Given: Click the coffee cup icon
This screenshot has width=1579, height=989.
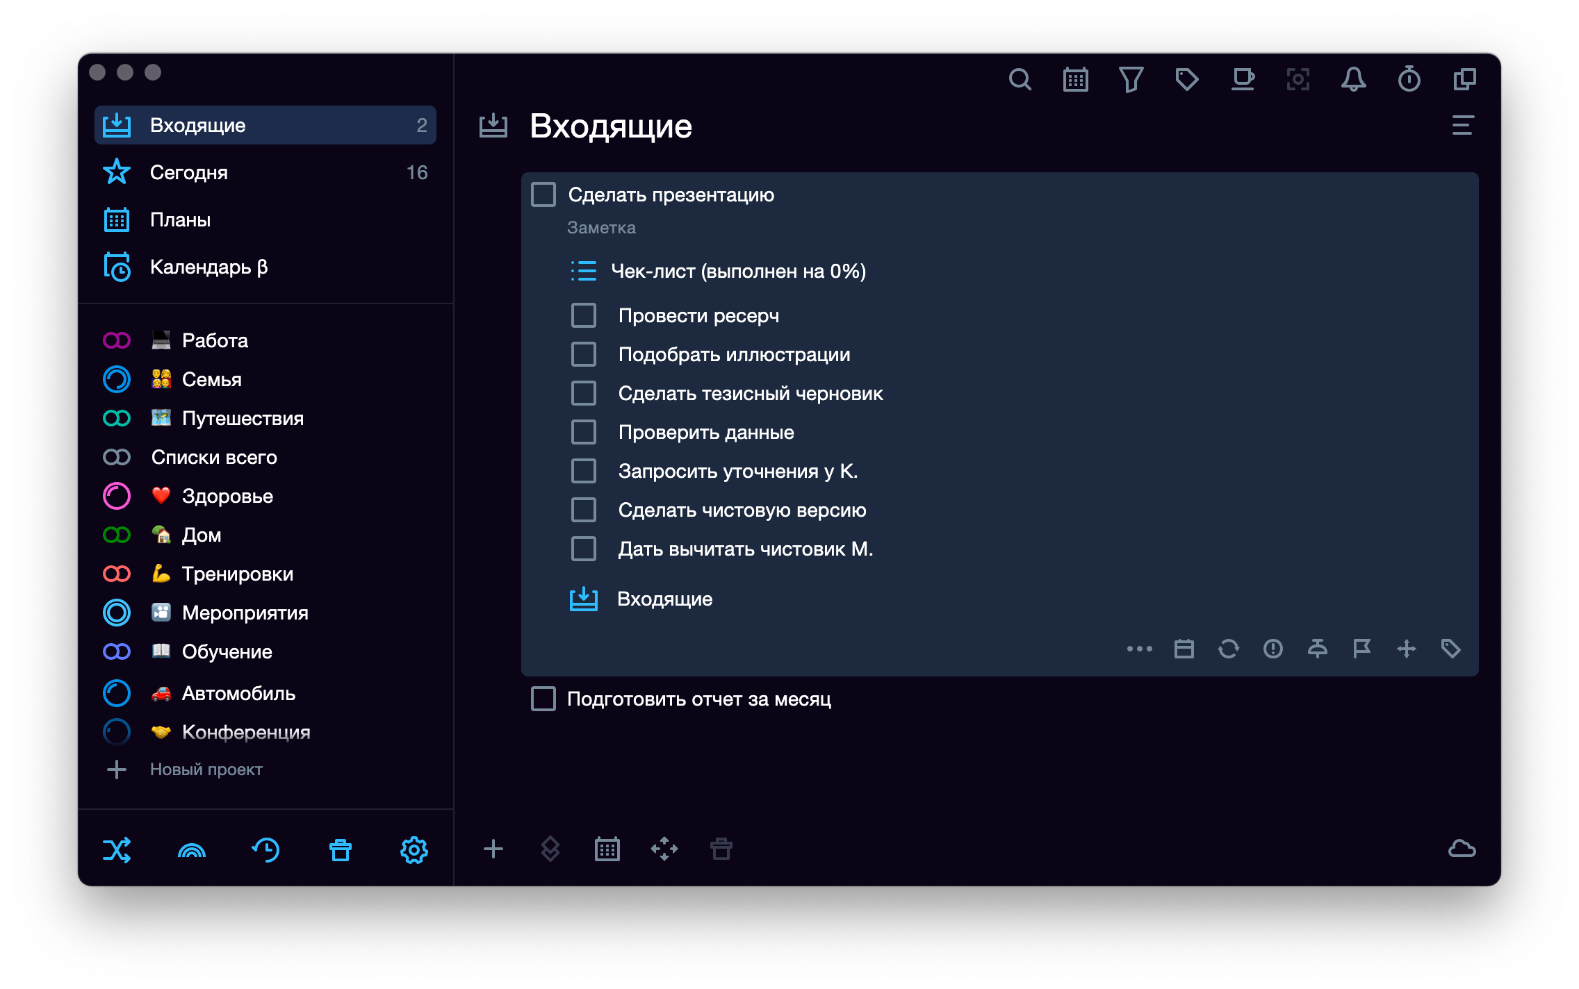Looking at the screenshot, I should click(x=1242, y=80).
